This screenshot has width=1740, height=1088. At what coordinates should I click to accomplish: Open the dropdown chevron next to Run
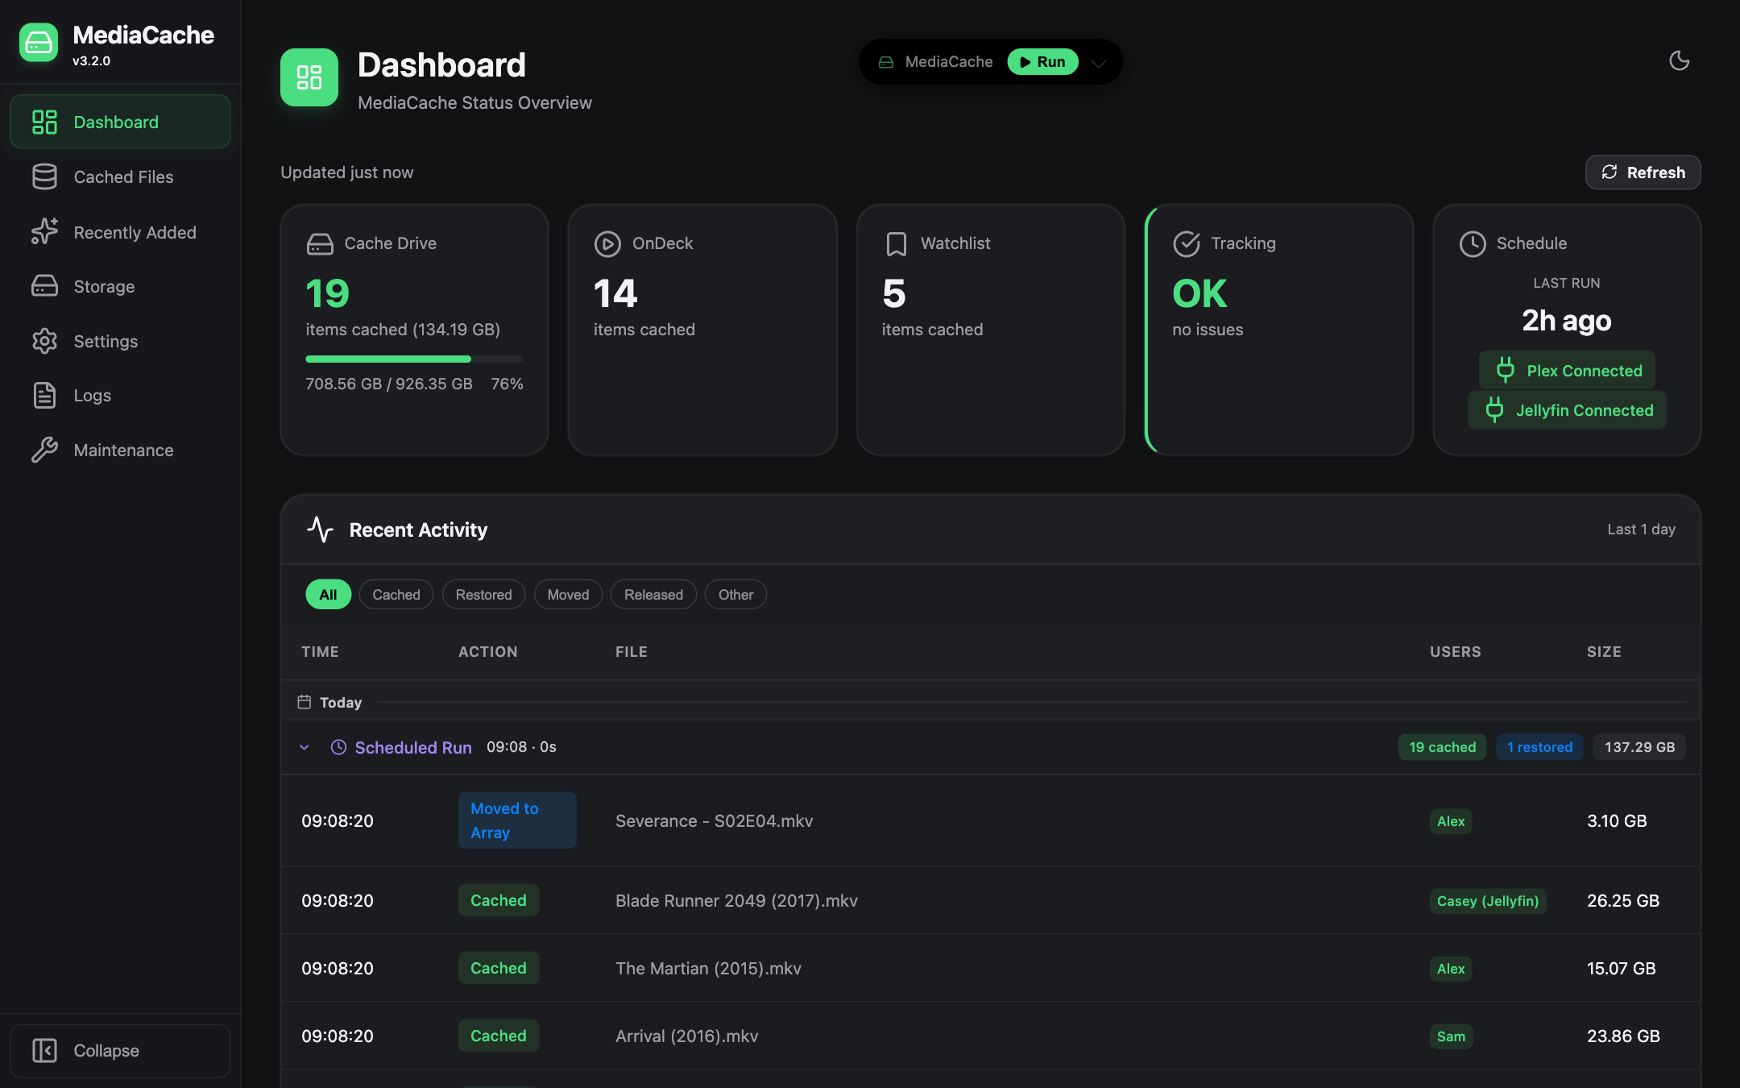point(1099,63)
